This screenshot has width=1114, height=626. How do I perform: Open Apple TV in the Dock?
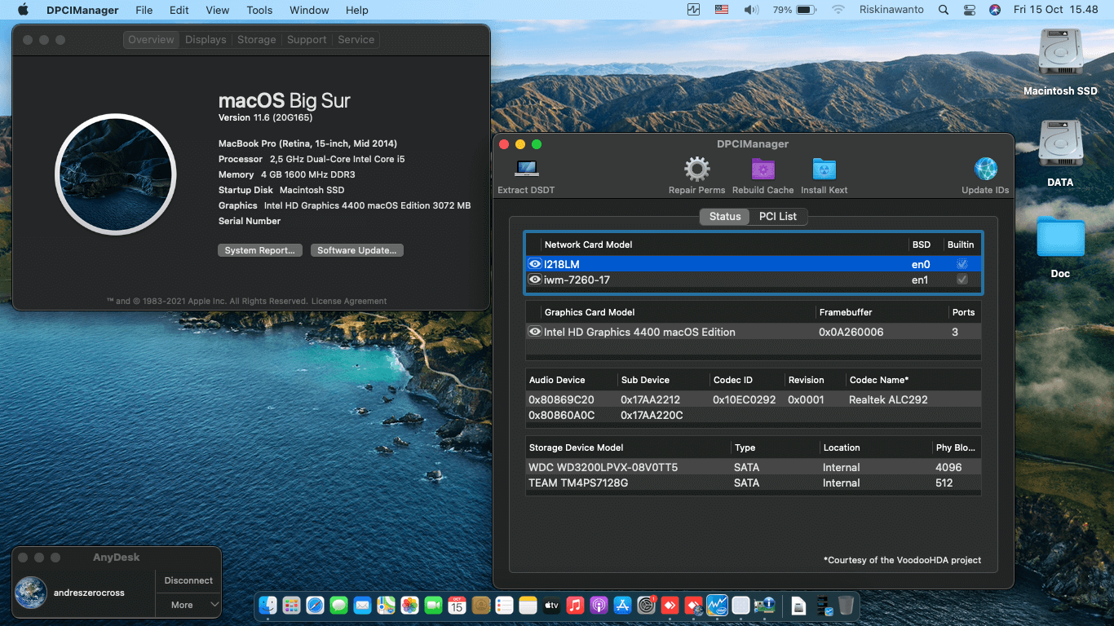tap(551, 605)
